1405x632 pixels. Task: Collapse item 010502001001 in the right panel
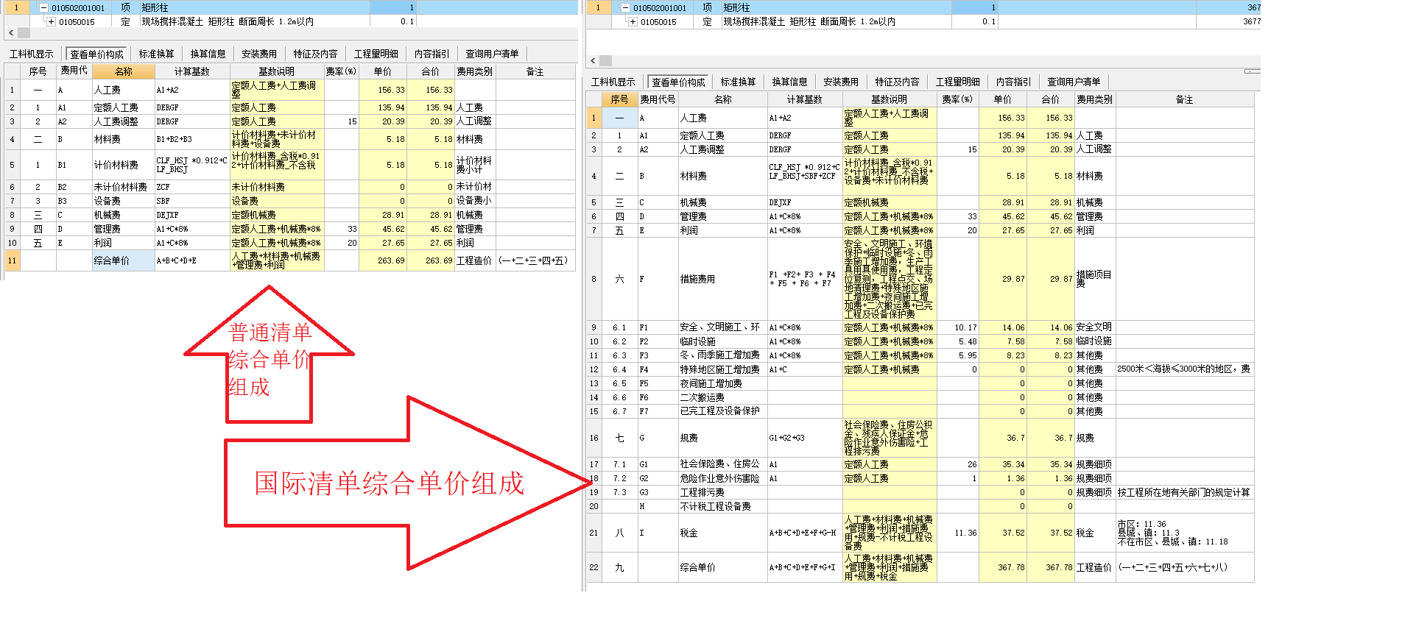tap(626, 8)
